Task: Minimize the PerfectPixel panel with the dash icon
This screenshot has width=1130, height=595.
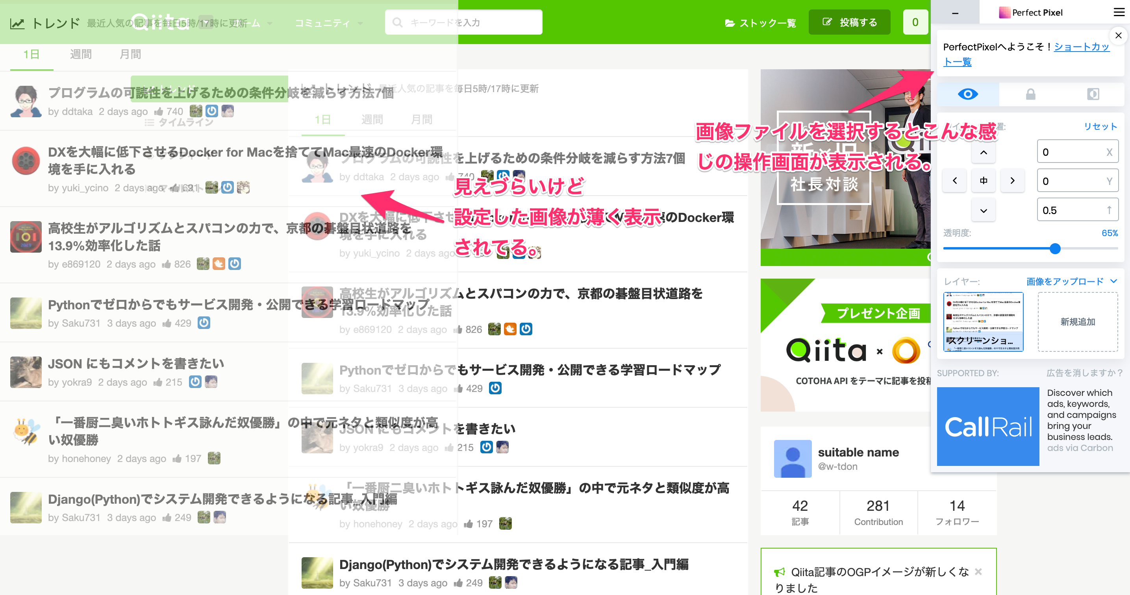Action: click(955, 13)
